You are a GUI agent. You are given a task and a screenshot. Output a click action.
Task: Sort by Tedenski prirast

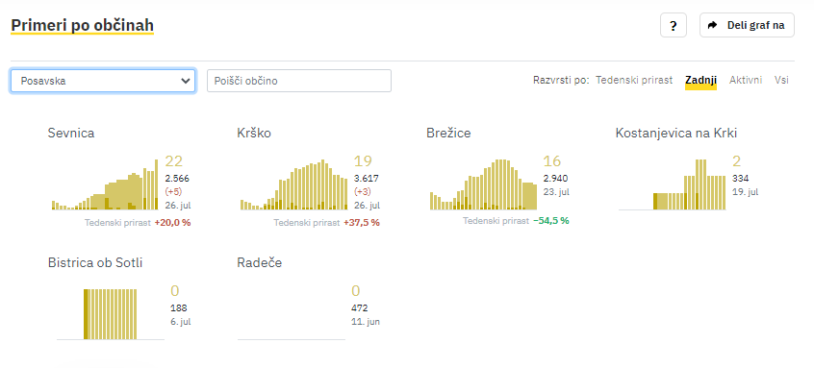pos(634,80)
